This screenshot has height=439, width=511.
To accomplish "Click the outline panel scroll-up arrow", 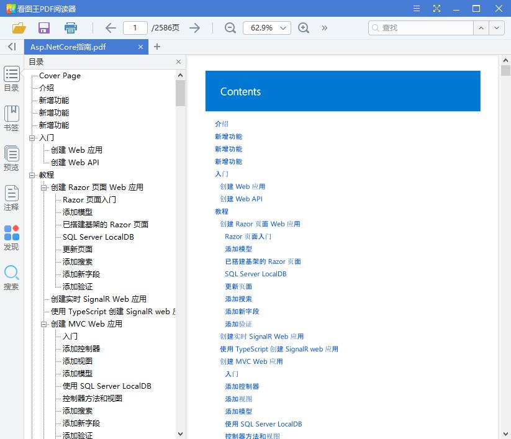I will tap(180, 75).
